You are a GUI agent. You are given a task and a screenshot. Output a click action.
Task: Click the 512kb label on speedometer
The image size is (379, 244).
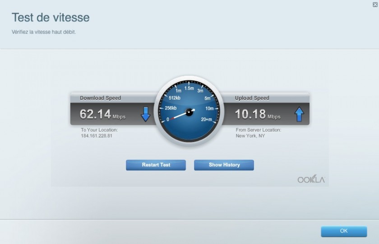click(x=175, y=98)
